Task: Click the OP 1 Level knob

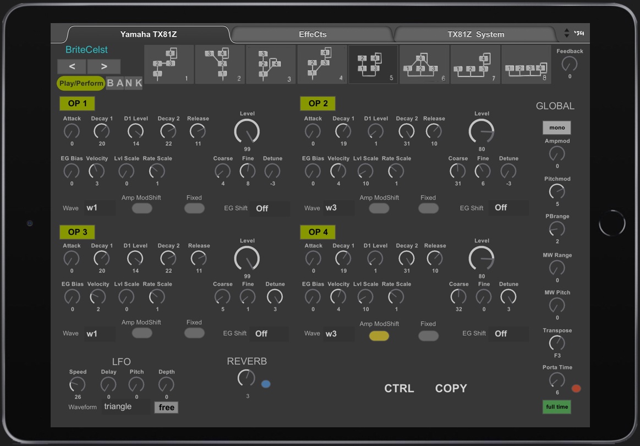Action: [247, 132]
